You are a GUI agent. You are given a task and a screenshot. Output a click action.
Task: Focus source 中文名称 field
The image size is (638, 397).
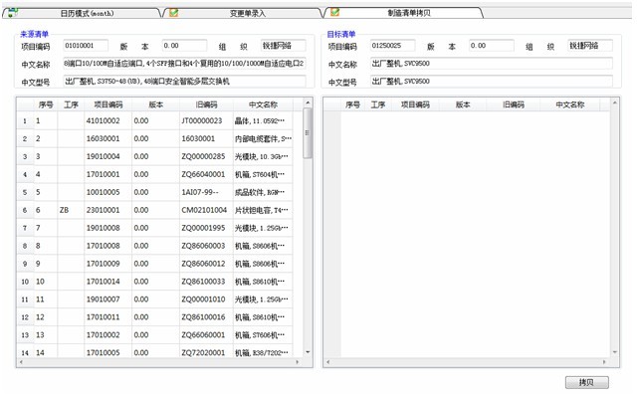tap(184, 64)
